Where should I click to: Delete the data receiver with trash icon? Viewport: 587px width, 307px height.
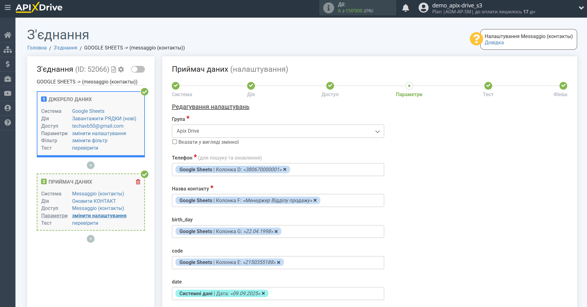(138, 182)
